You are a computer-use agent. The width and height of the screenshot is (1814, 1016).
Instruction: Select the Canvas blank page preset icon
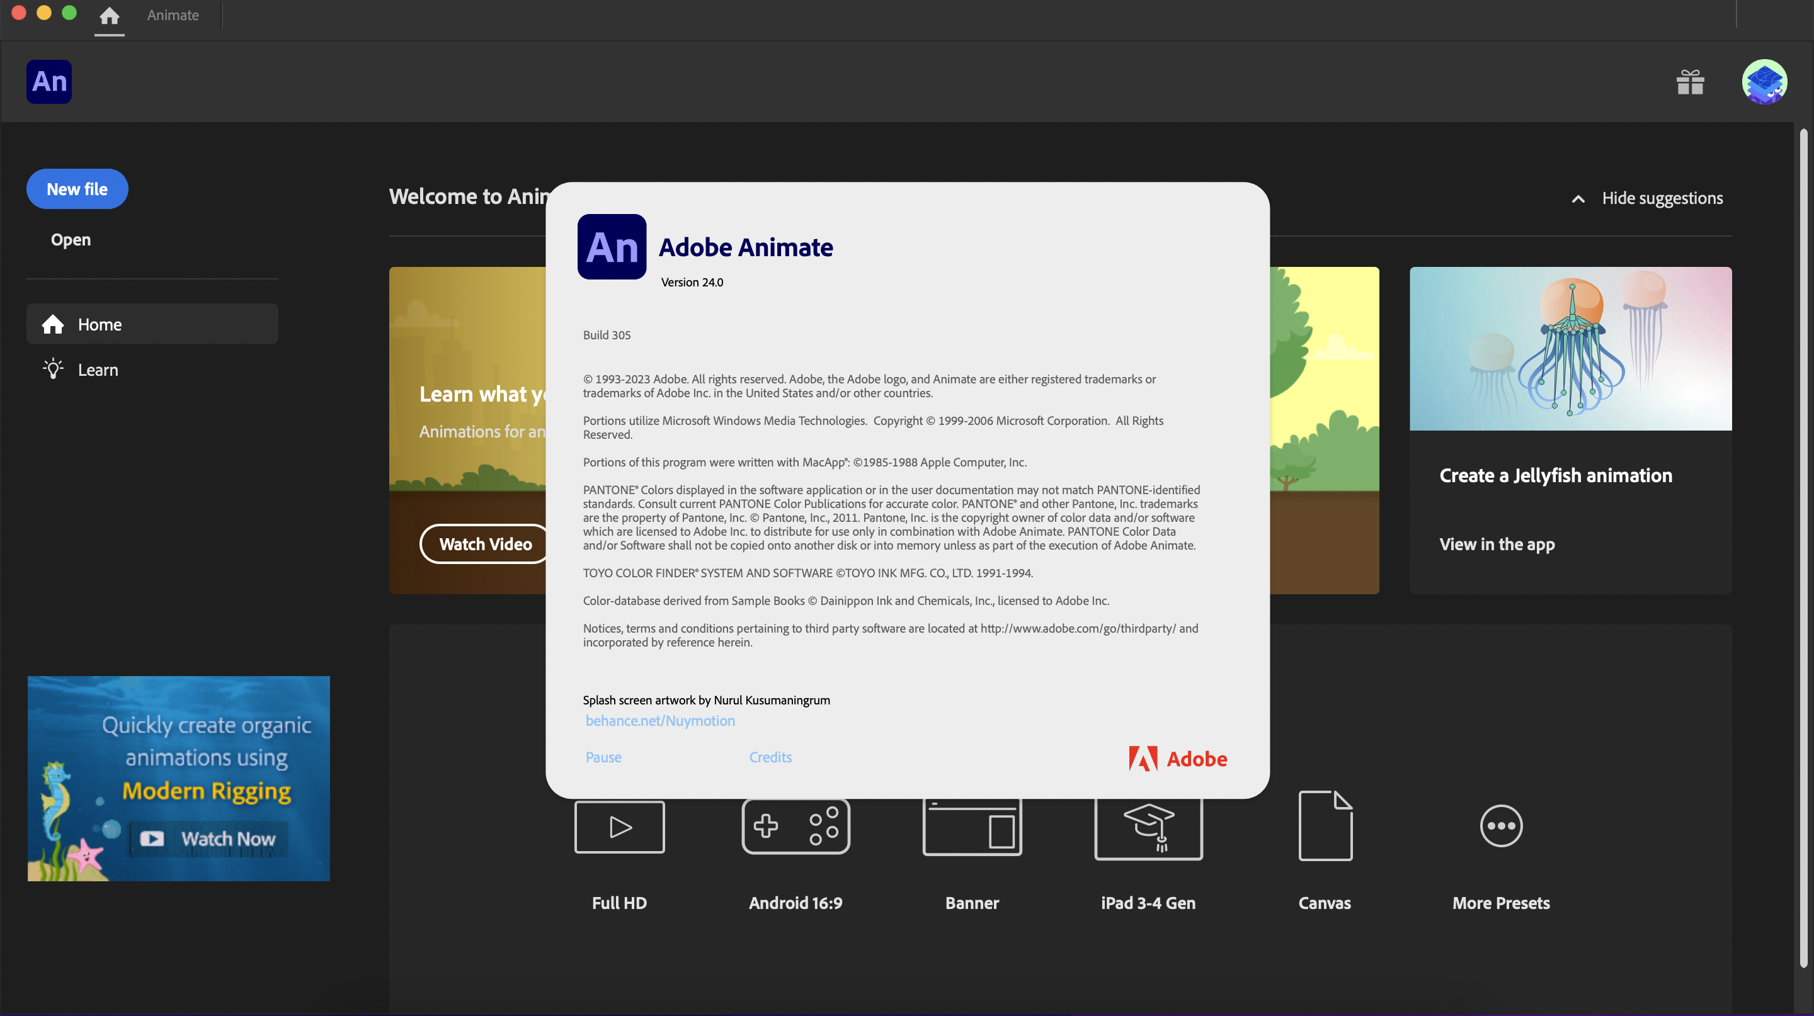(x=1325, y=826)
